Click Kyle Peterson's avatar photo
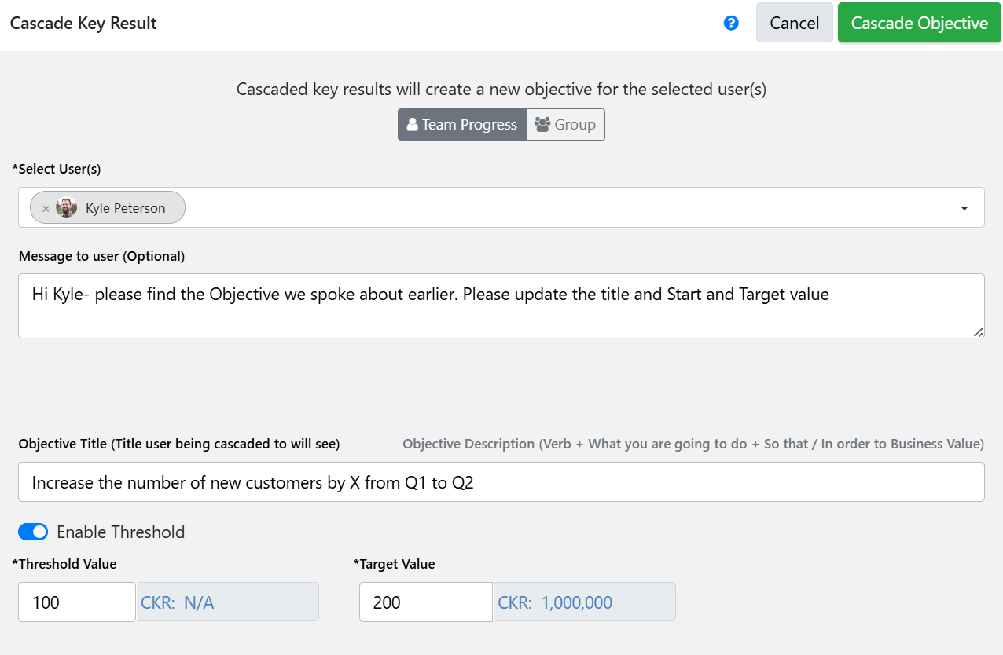Viewport: 1003px width, 655px height. pyautogui.click(x=67, y=208)
